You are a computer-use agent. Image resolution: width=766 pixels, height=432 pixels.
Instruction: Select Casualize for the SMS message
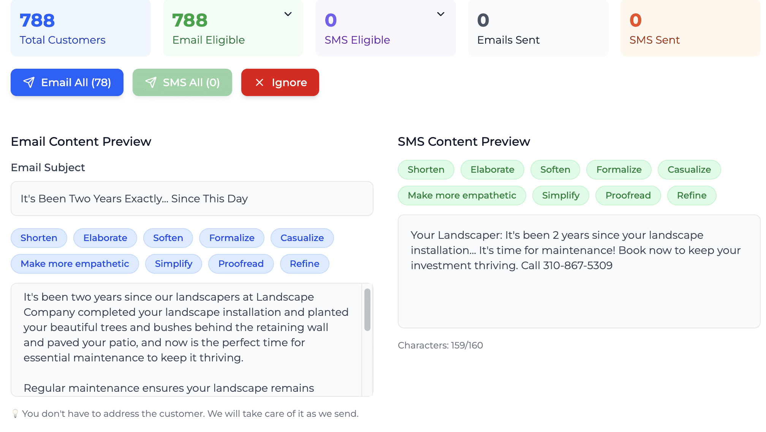click(x=689, y=170)
